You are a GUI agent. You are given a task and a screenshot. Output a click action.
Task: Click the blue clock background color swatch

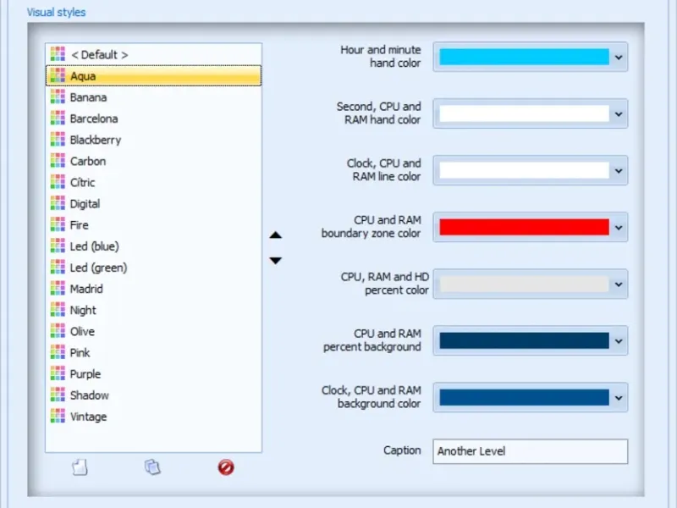pos(524,398)
